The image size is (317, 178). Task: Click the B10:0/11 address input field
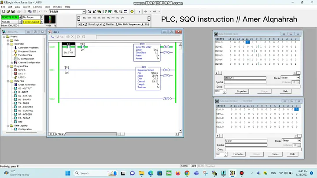coord(245,78)
